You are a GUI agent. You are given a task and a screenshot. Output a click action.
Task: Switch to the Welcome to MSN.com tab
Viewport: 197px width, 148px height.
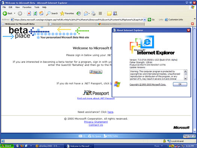pyautogui.click(x=120, y=24)
